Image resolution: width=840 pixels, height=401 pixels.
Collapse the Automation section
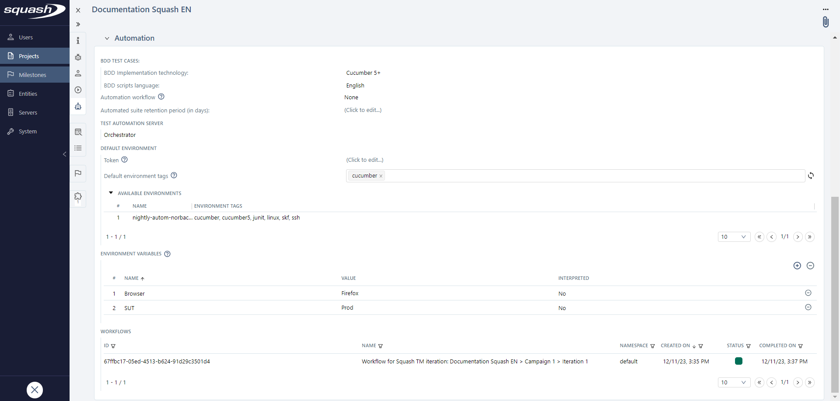pyautogui.click(x=106, y=38)
